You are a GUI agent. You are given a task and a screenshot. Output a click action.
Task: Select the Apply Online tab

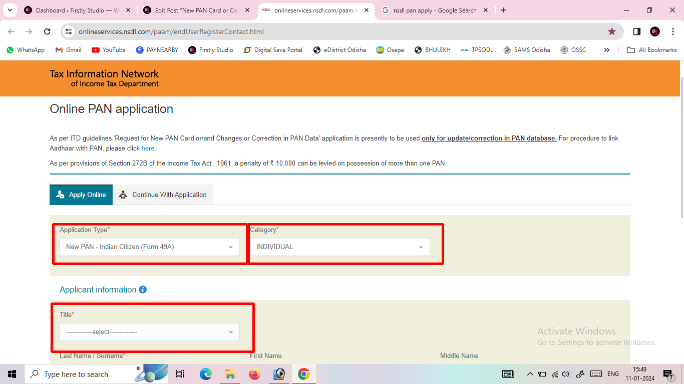pos(81,194)
